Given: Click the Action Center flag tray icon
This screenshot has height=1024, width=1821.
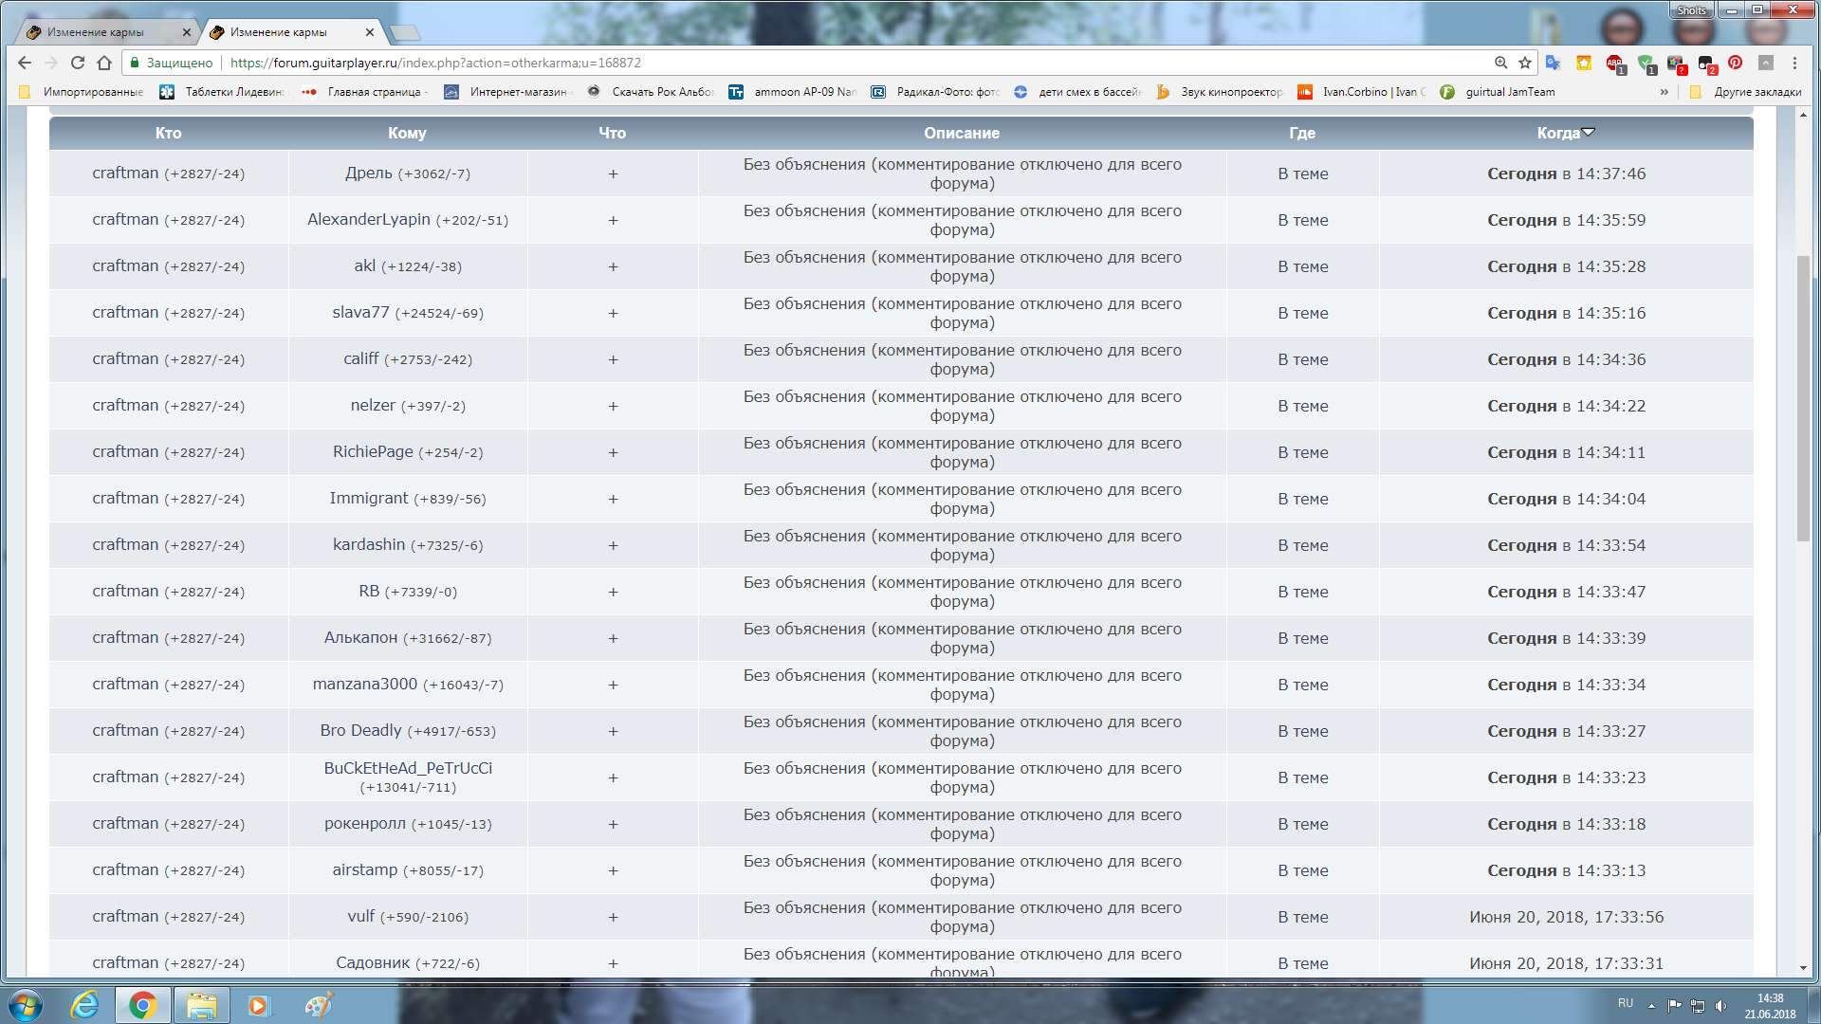Looking at the screenshot, I should (1674, 1005).
